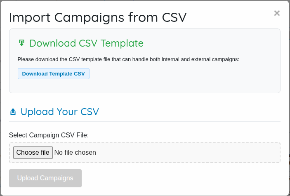Open file picker with Choose file

(33, 153)
